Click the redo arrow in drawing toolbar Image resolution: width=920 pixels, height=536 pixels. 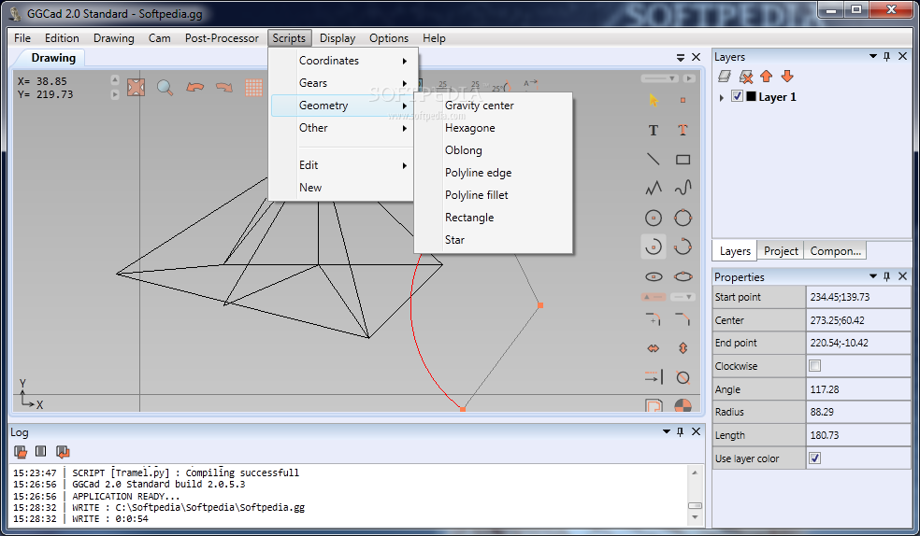point(224,87)
